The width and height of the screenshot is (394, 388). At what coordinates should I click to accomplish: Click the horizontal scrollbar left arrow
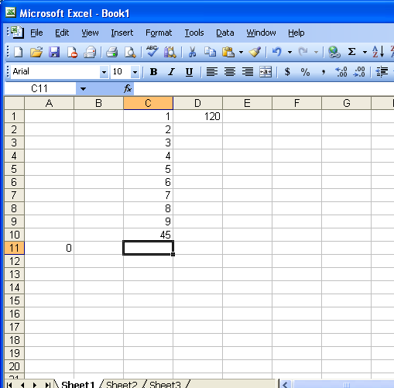285,385
